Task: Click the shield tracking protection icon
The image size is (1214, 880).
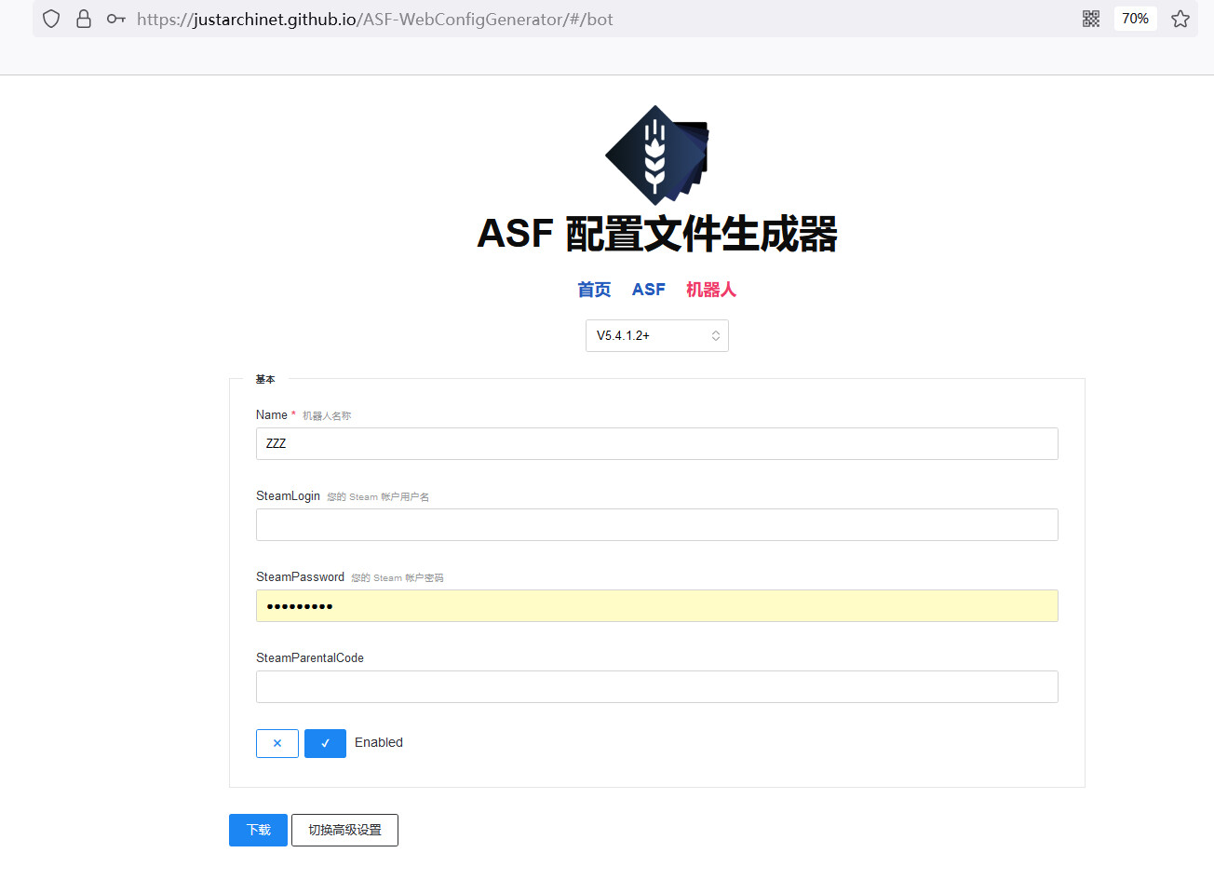Action: [51, 19]
